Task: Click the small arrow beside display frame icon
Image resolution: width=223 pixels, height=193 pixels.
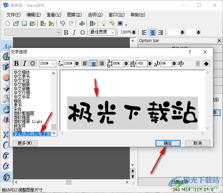Action: (x=126, y=25)
